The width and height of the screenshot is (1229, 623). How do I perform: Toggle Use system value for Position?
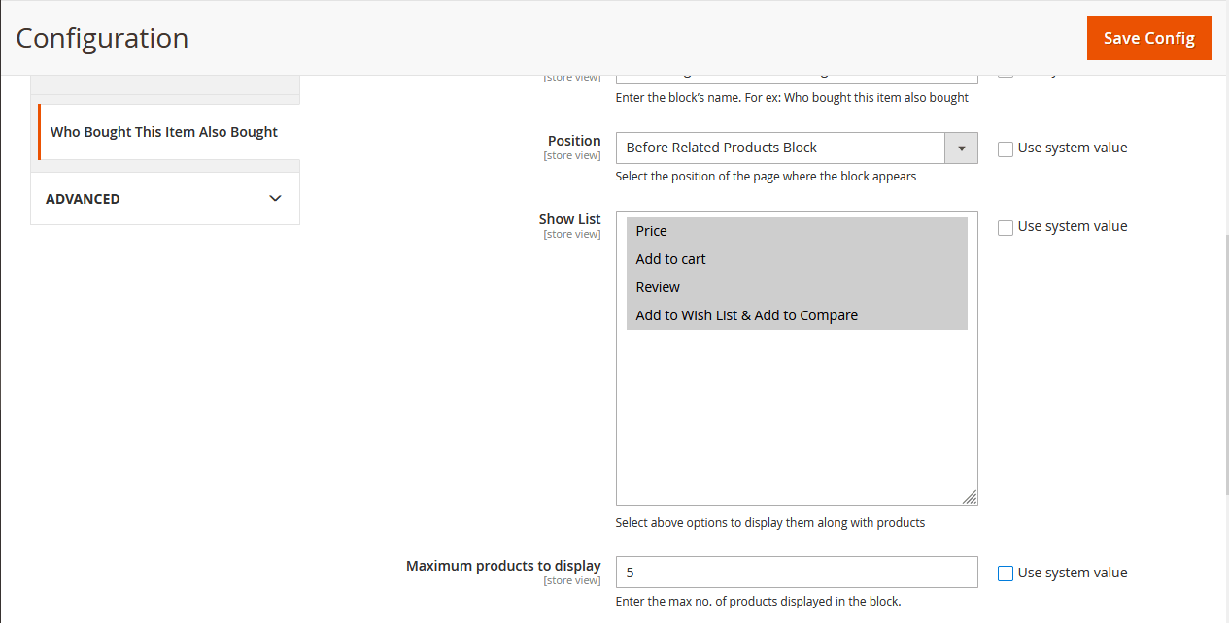(x=1006, y=148)
